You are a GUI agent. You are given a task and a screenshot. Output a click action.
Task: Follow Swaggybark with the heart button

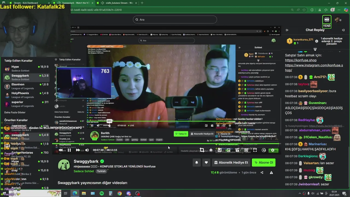point(206,163)
